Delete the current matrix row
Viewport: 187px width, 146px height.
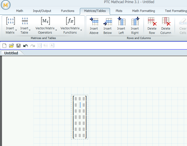(152, 26)
